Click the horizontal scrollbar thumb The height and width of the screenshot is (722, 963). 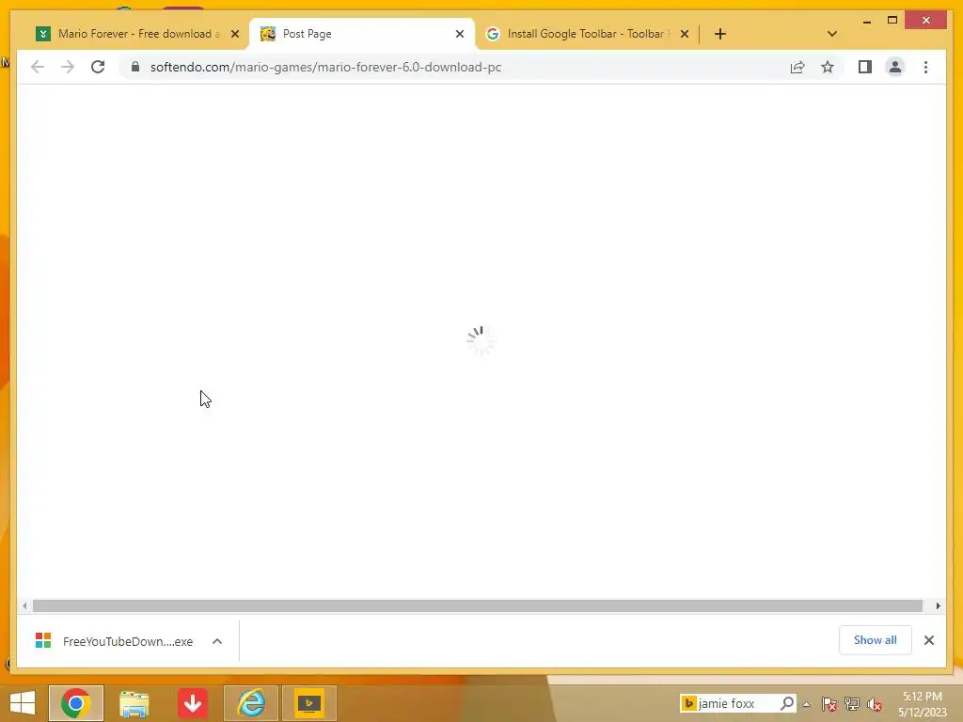(477, 606)
